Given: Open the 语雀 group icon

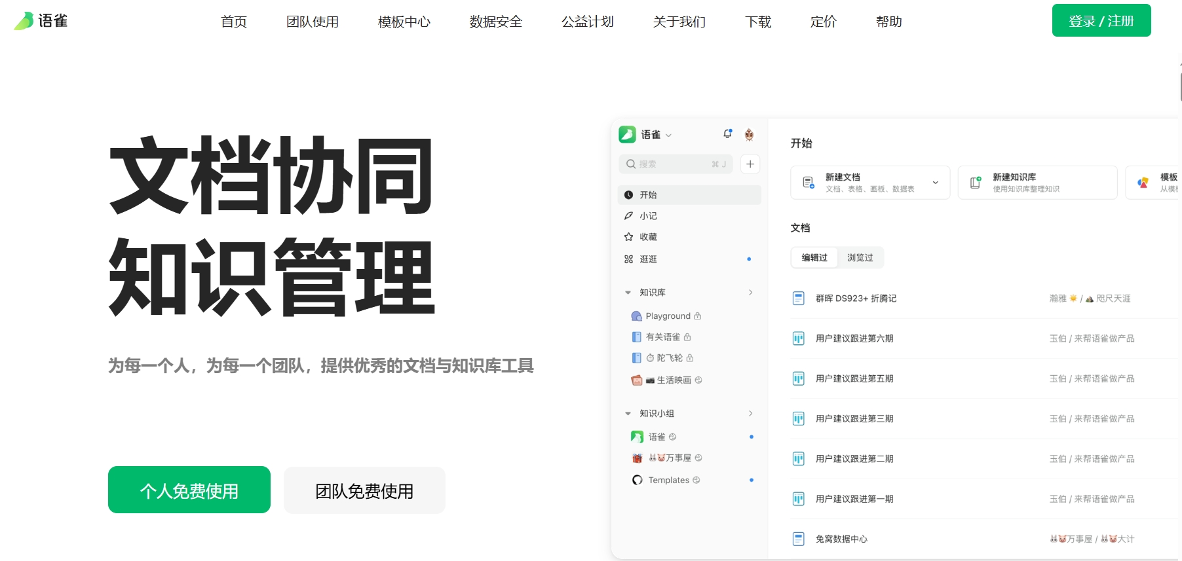Looking at the screenshot, I should [637, 437].
